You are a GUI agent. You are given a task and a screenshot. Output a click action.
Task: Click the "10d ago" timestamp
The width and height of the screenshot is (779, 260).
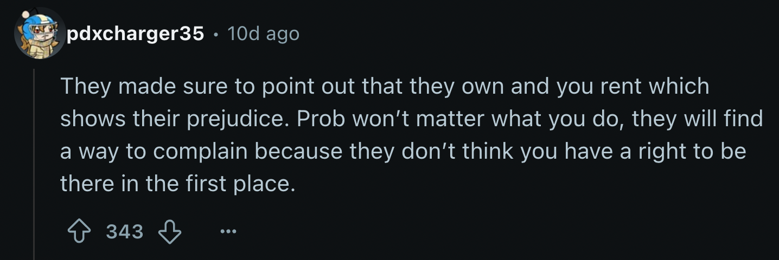[x=264, y=34]
